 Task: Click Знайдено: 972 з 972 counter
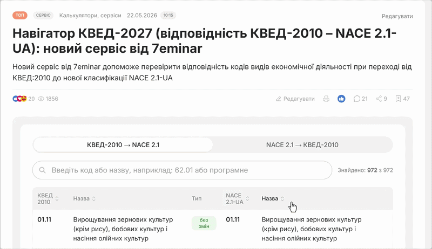(365, 170)
